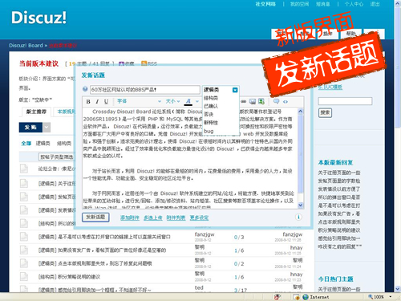Click the green attachment image icon
This screenshot has height=301, width=401.
point(261,101)
